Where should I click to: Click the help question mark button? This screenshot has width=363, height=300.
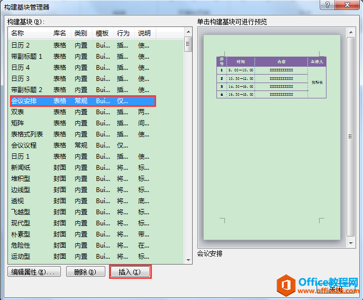pyautogui.click(x=327, y=4)
